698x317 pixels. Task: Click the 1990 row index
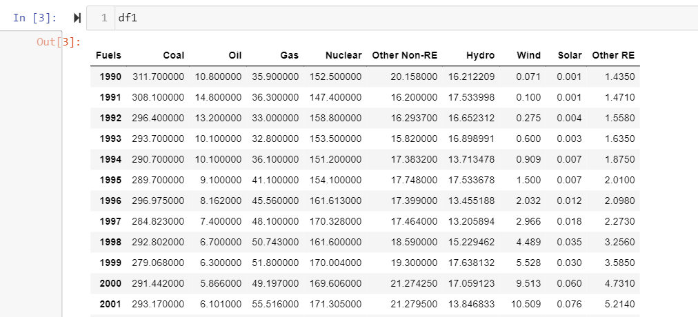click(110, 76)
